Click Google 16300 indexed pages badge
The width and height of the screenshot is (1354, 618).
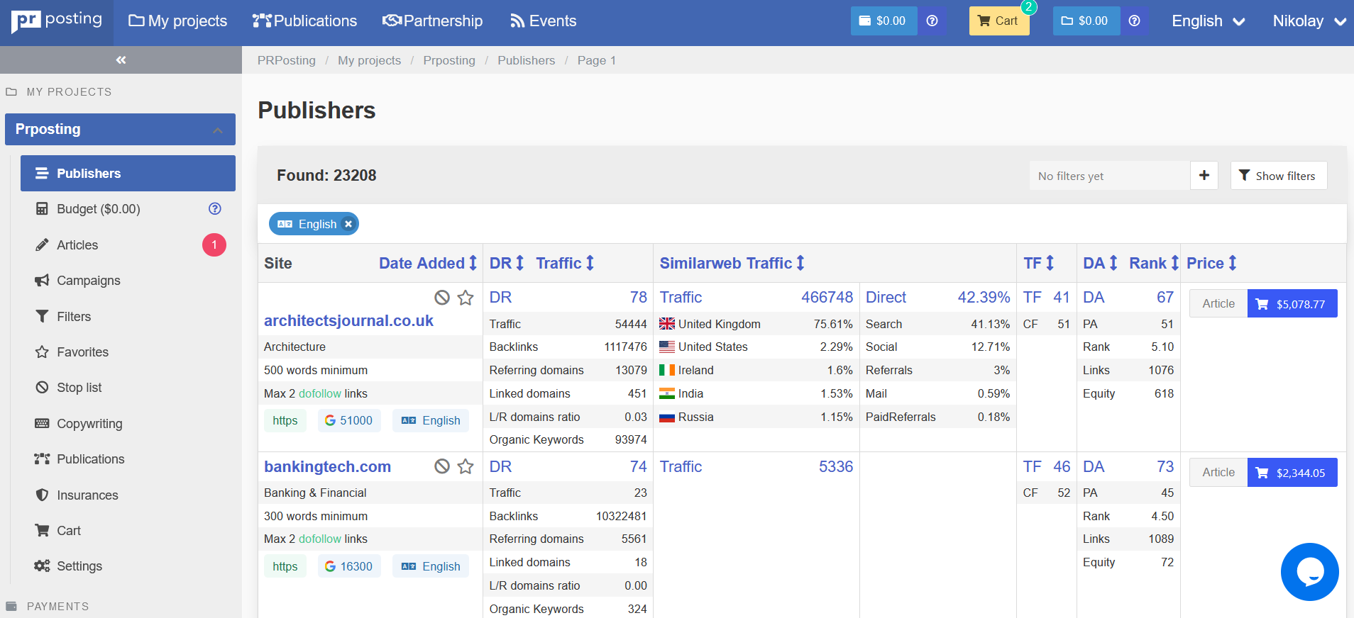pyautogui.click(x=349, y=566)
